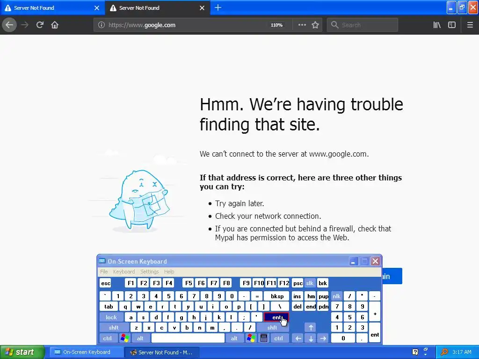Click into the browser Search box

363,25
